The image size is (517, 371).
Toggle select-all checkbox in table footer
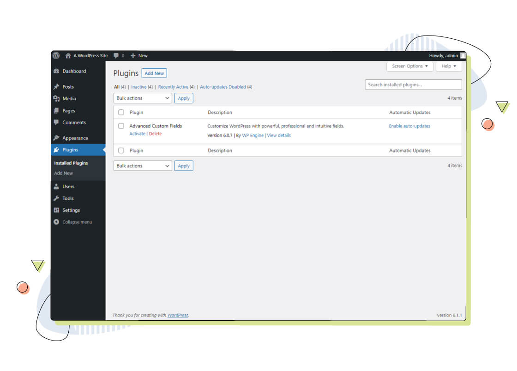(121, 150)
